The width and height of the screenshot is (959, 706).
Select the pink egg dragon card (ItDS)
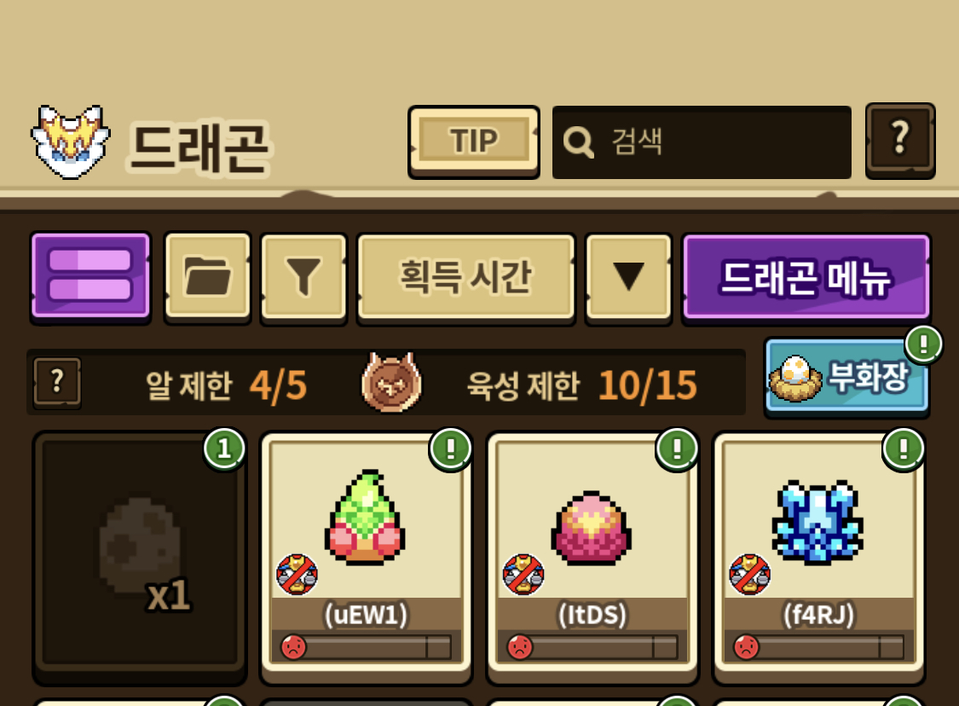click(x=592, y=558)
